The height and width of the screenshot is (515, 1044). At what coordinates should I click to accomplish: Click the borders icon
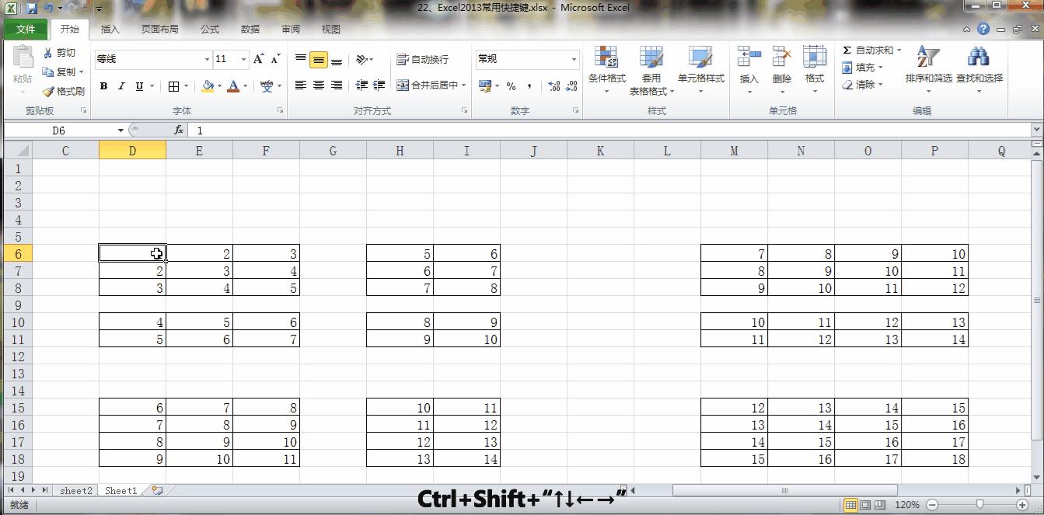(x=173, y=86)
